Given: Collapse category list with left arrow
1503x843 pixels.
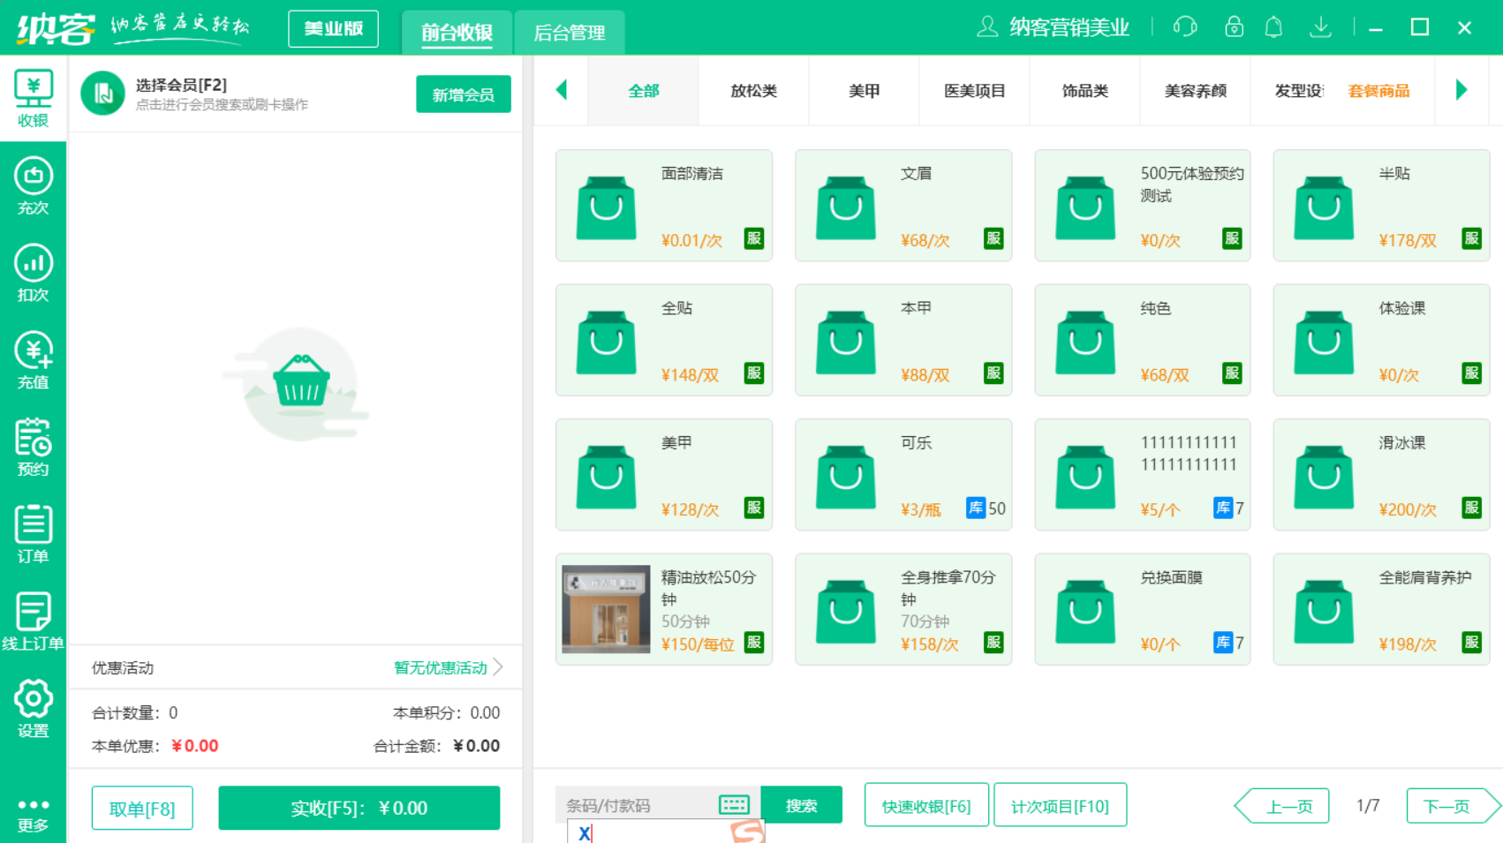Looking at the screenshot, I should click(562, 90).
